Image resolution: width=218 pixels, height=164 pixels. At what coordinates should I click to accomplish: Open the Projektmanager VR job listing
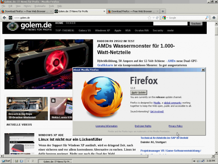click(171, 151)
